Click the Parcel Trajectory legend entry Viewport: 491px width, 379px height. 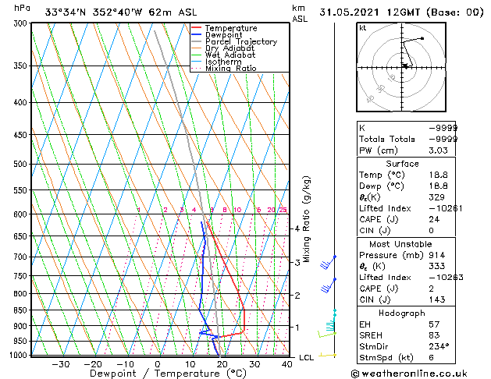pos(234,41)
